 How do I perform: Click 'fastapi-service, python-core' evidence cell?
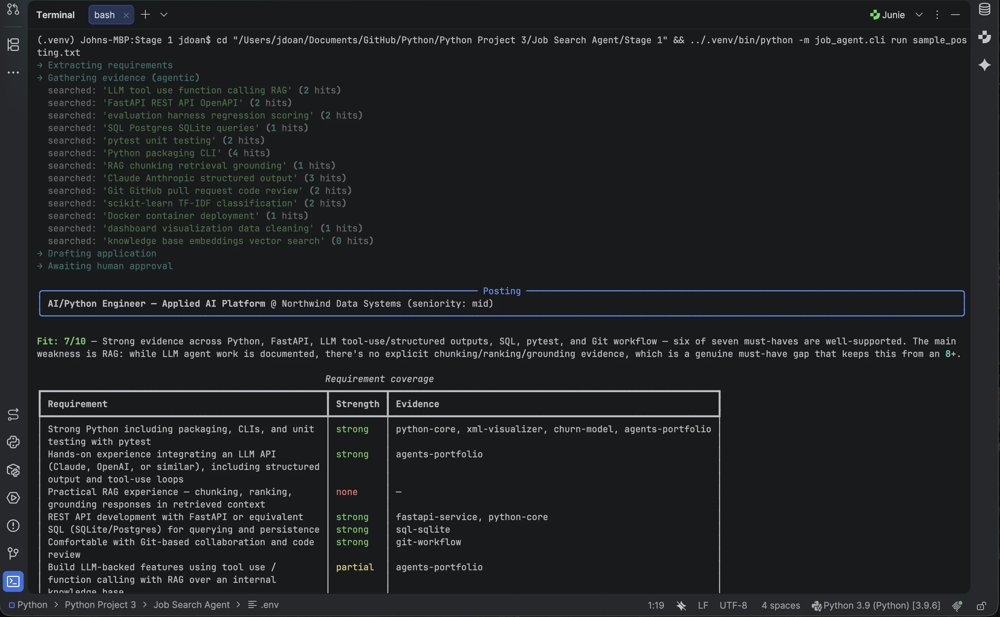pyautogui.click(x=472, y=517)
